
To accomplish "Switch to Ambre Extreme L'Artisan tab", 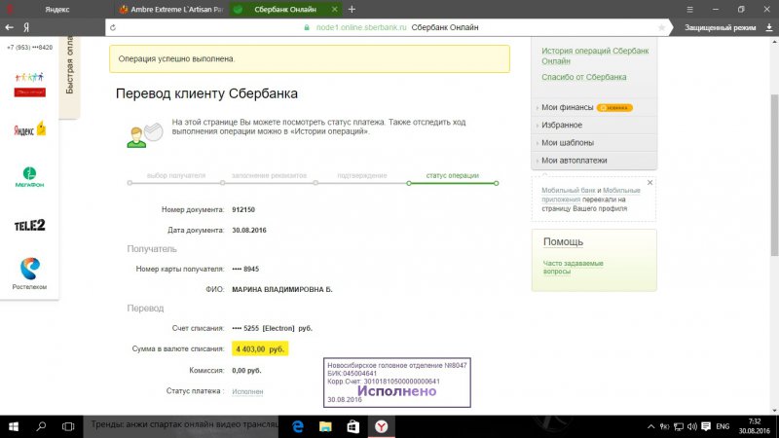I will [x=171, y=9].
